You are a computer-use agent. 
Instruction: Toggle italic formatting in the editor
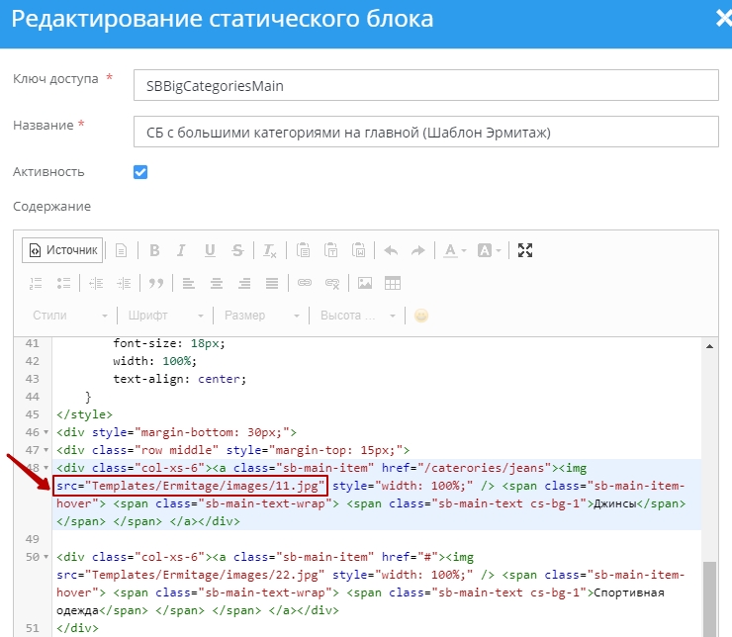pyautogui.click(x=182, y=250)
